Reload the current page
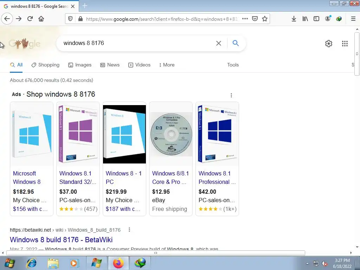This screenshot has width=360, height=270. pos(30,19)
